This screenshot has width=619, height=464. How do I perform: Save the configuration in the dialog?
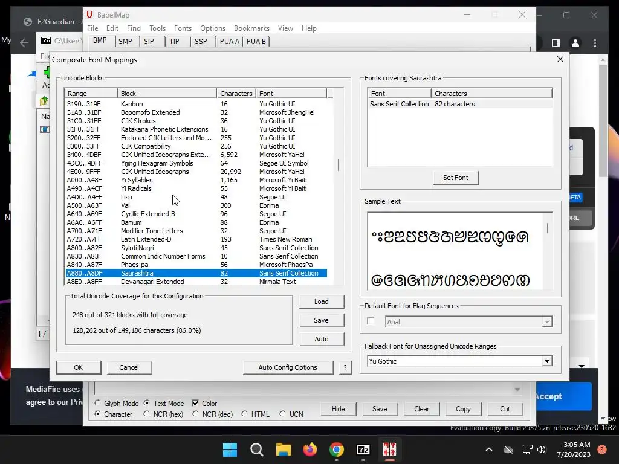322,320
